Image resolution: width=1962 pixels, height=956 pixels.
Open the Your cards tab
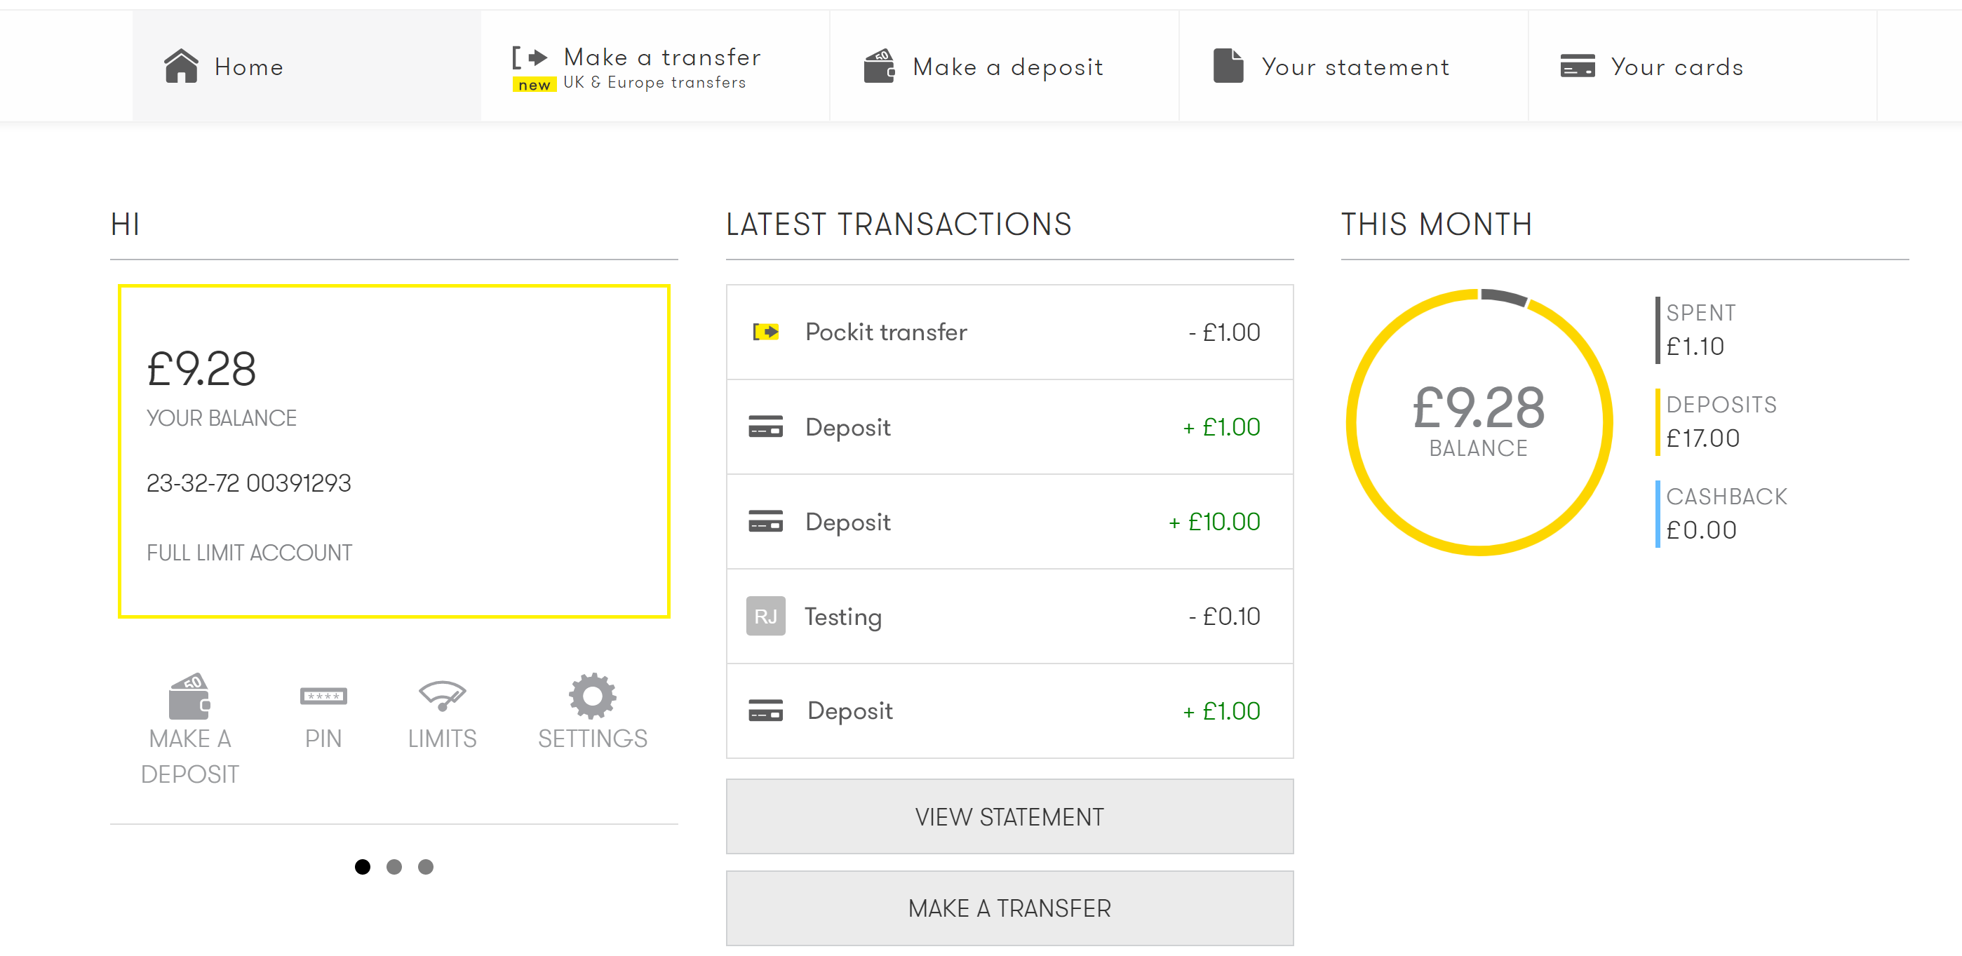pyautogui.click(x=1676, y=66)
